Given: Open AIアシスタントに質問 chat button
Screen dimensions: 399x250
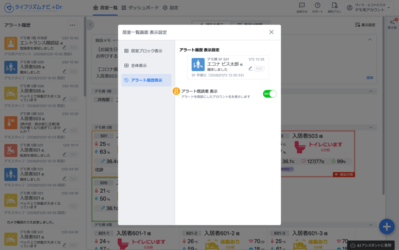Looking at the screenshot, I should coord(373,245).
